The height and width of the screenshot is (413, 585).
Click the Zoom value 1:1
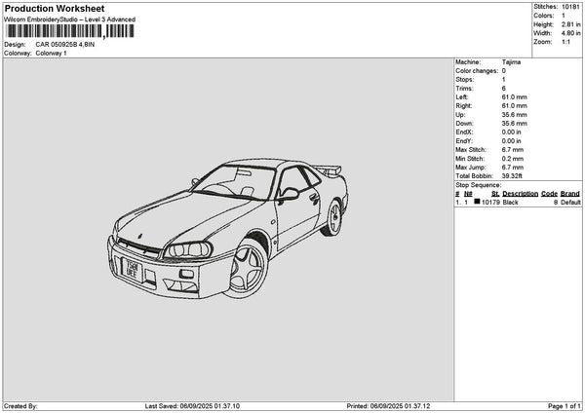pyautogui.click(x=565, y=42)
